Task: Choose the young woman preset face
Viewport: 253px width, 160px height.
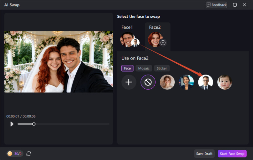Action: tap(167, 82)
